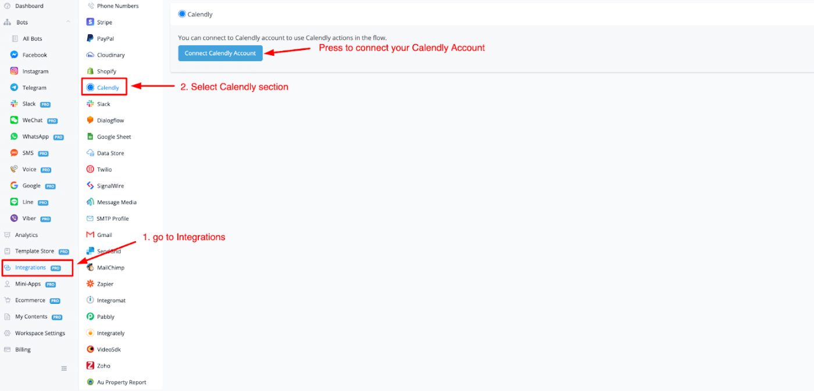Image resolution: width=814 pixels, height=391 pixels.
Task: Collapse the Bots section chevron
Action: coord(68,22)
